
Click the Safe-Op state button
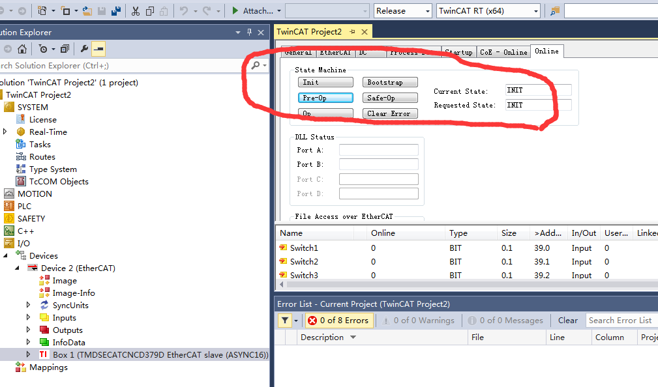tap(390, 98)
